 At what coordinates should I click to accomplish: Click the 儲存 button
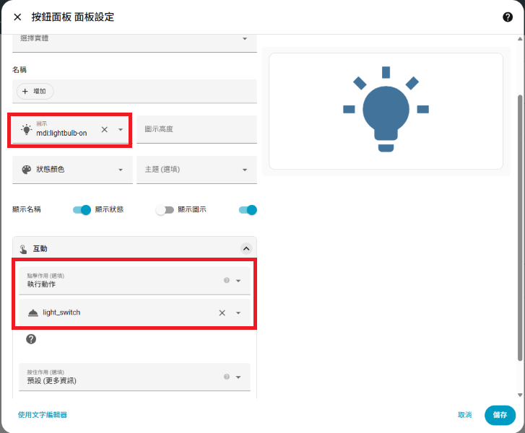click(500, 415)
